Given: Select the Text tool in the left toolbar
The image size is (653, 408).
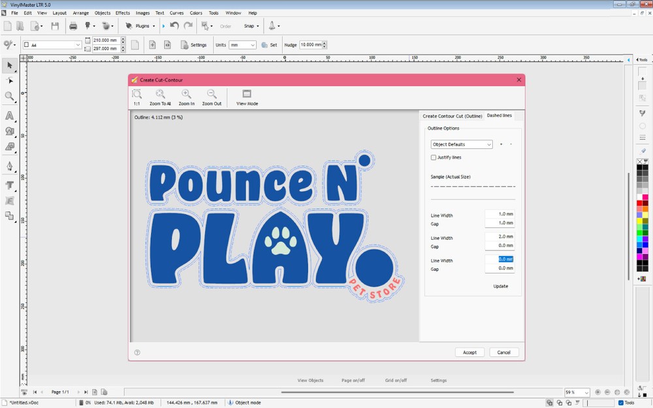Looking at the screenshot, I should tap(9, 185).
